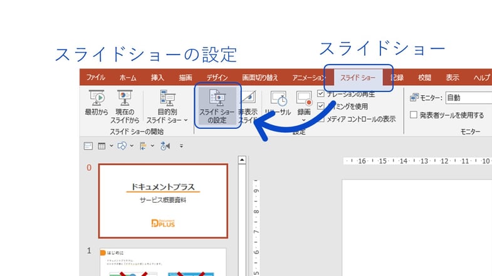Screen dimensions: 492x276
Task: Expand table dropdown arrow in quick toolbar
Action: coord(111,146)
